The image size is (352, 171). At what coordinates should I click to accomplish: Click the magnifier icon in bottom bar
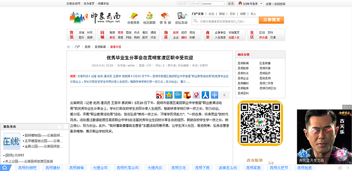coord(4,168)
